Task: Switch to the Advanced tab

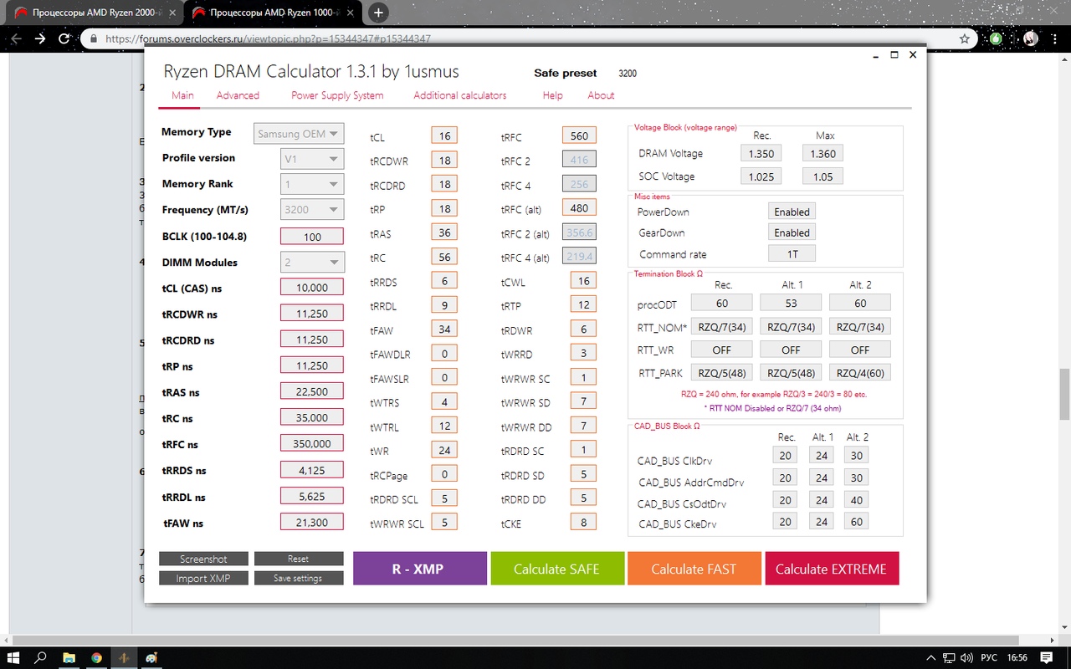Action: click(x=238, y=95)
